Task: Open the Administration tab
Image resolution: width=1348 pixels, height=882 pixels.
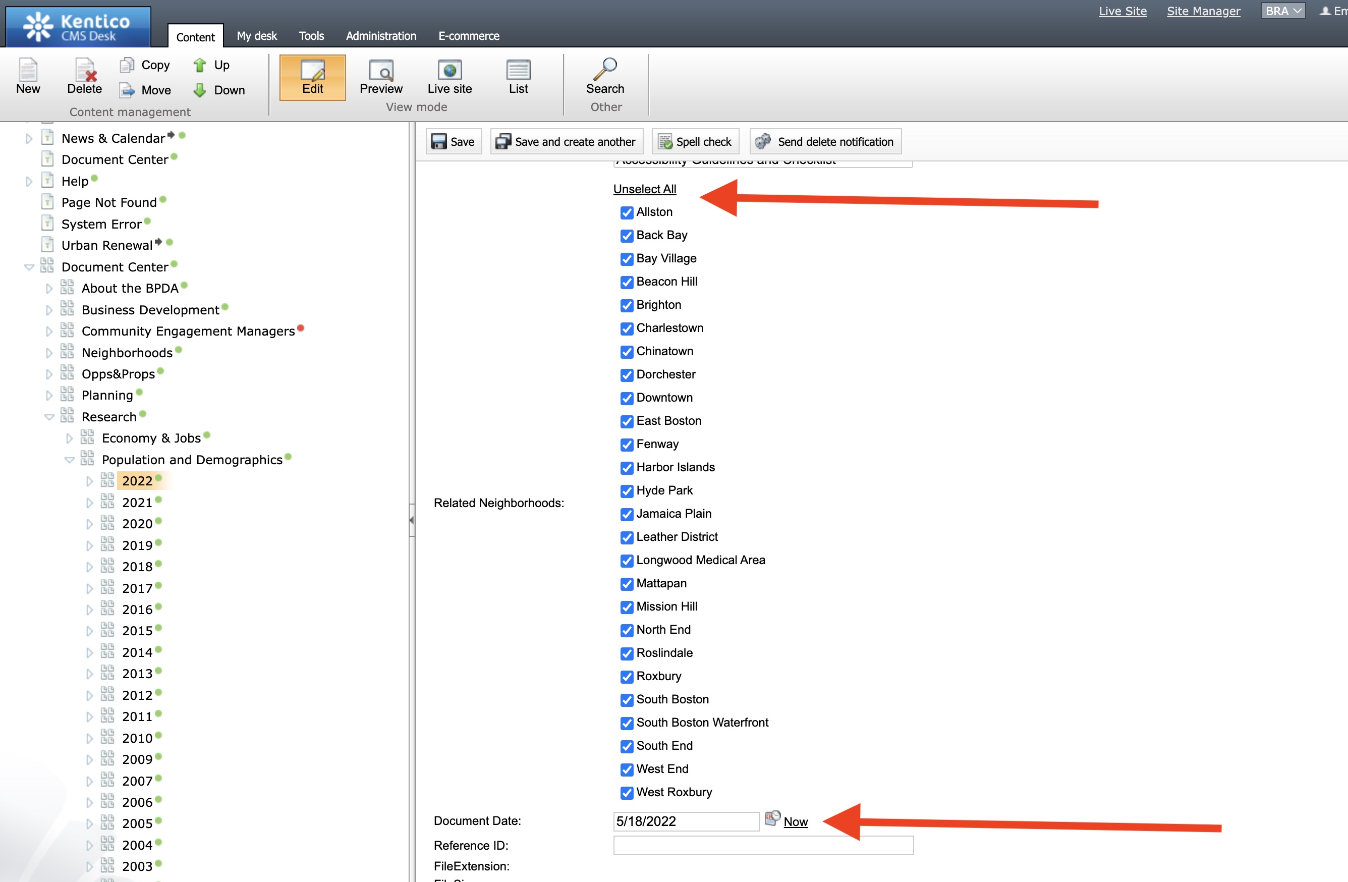Action: (380, 36)
